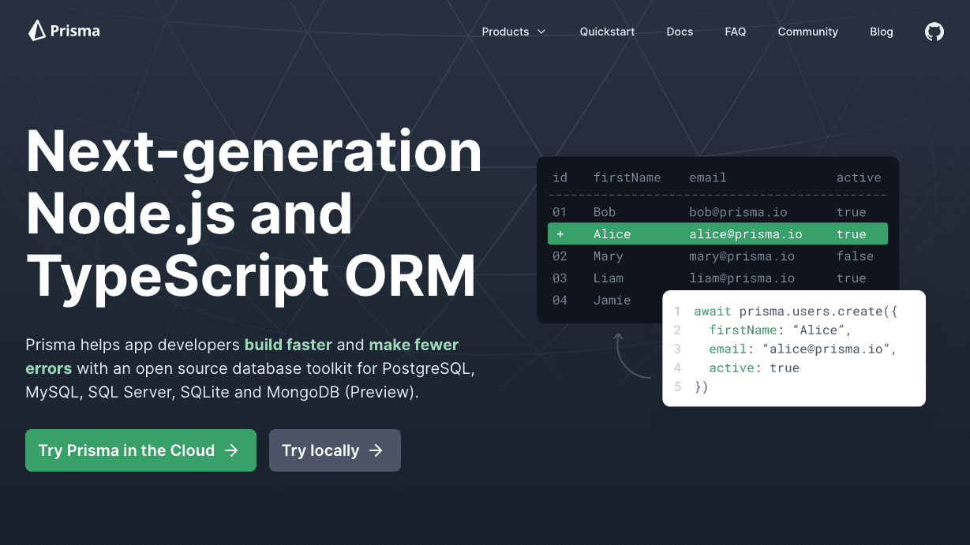This screenshot has height=545, width=970.
Task: Click the plus sign on the Alice row
Action: click(560, 234)
